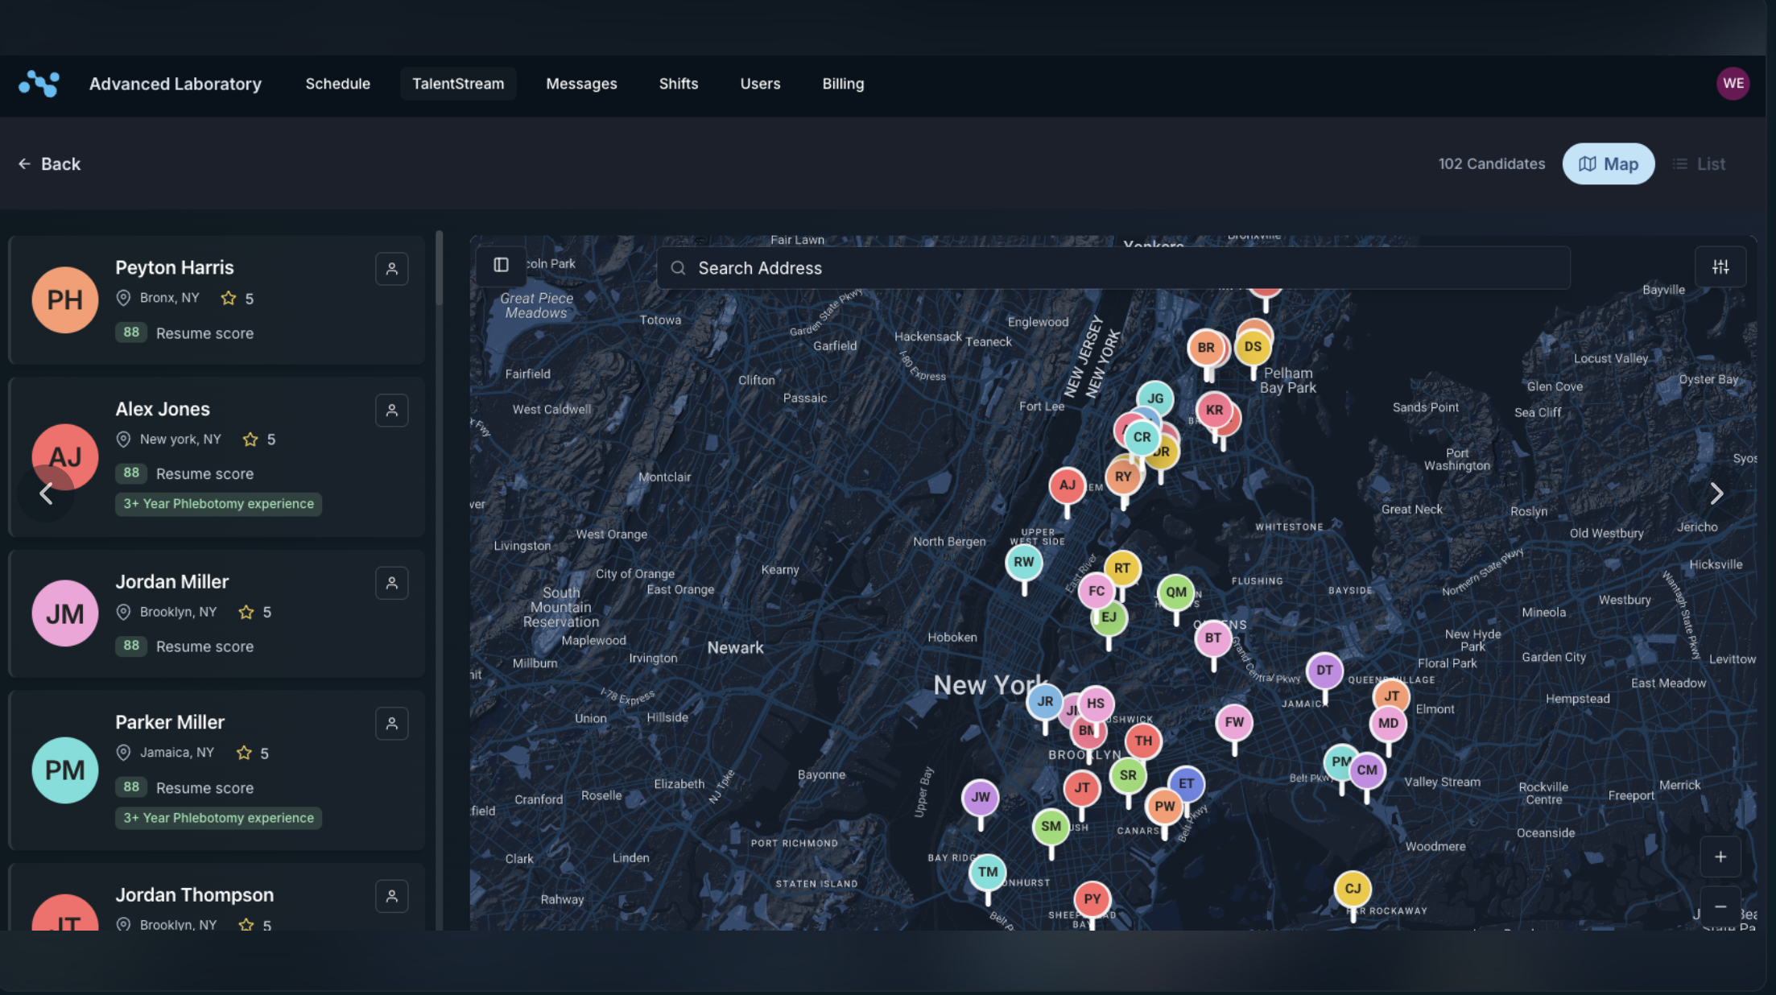The height and width of the screenshot is (995, 1776).
Task: Open map filter settings sliders icon
Action: tap(1720, 267)
